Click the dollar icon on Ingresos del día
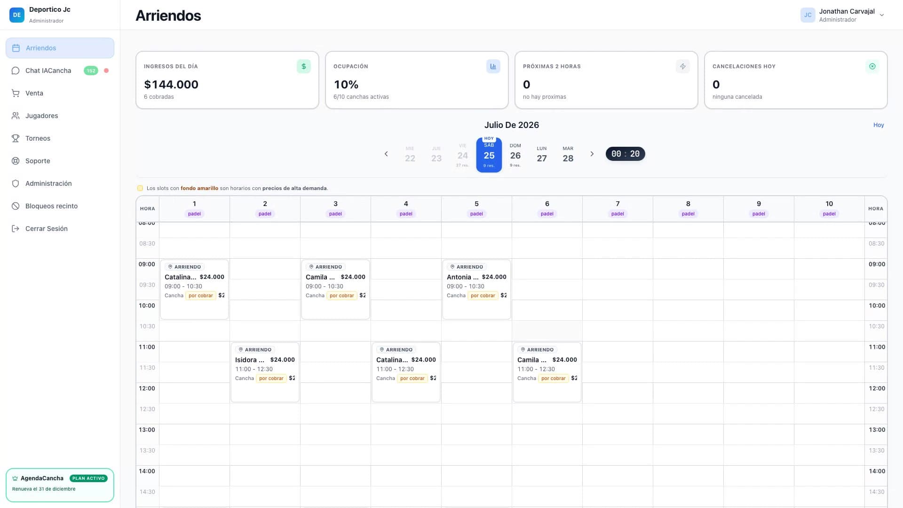The image size is (903, 508). [x=304, y=66]
